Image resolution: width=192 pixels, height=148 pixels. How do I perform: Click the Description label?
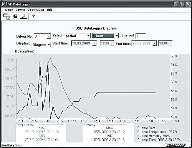pos(25,51)
